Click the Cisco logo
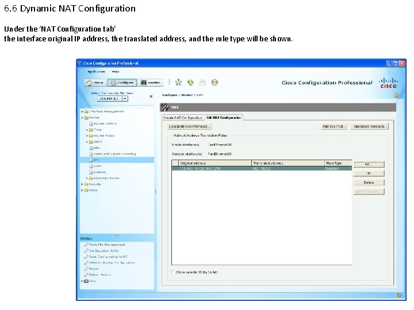Screen dimensions: 414x310 [x=388, y=83]
